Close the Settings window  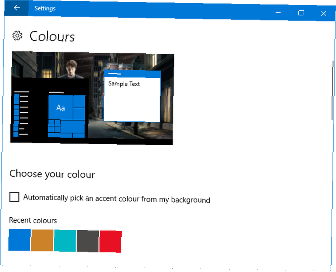[x=324, y=13]
